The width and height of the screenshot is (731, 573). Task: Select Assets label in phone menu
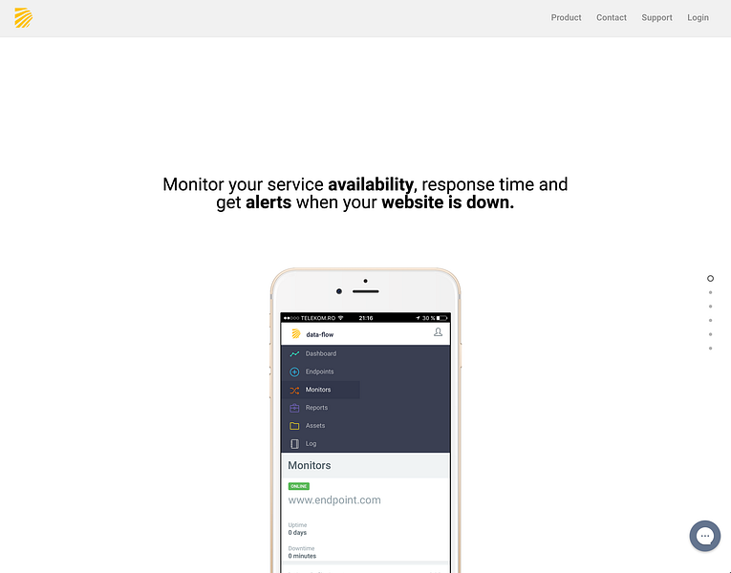315,426
